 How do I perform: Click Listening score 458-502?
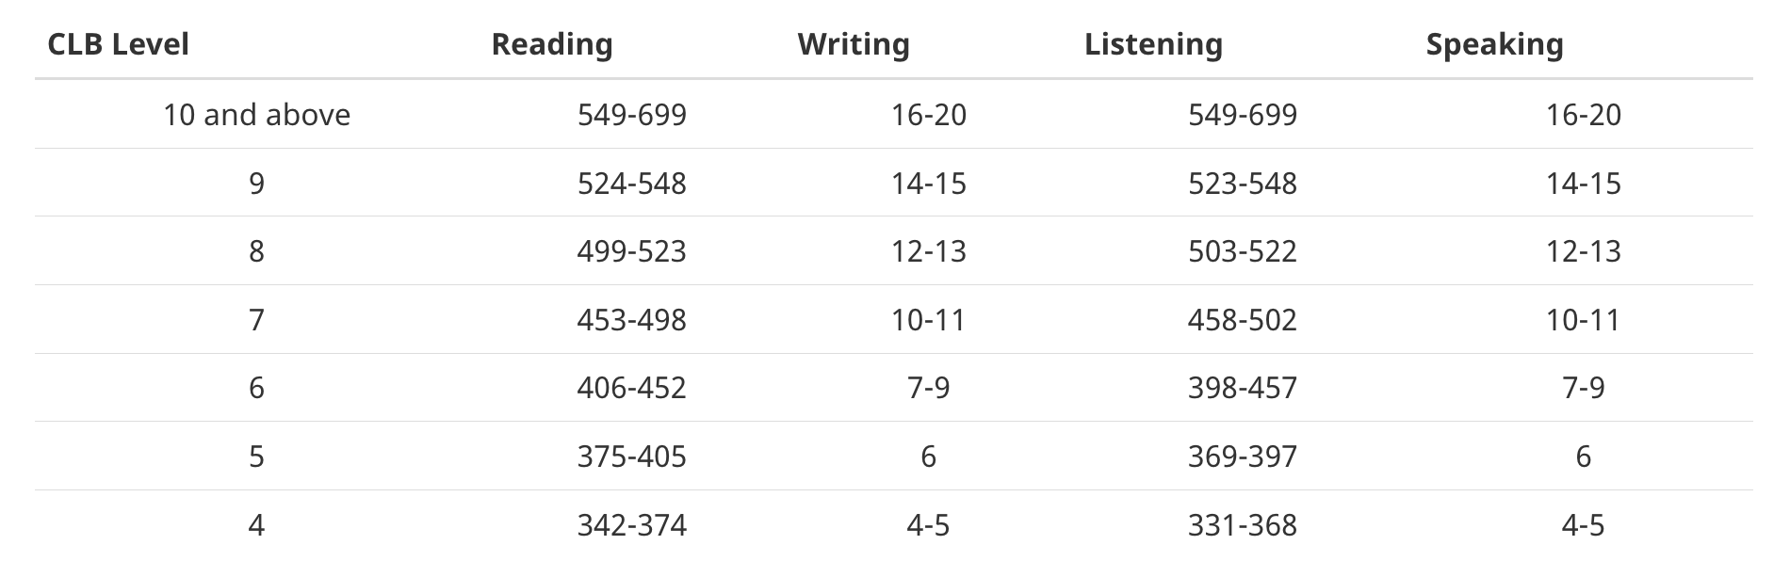click(1243, 320)
